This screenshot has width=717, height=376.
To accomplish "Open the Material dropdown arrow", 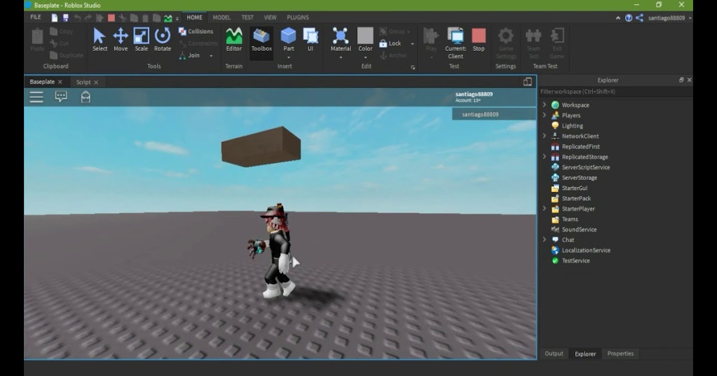I will click(x=341, y=58).
